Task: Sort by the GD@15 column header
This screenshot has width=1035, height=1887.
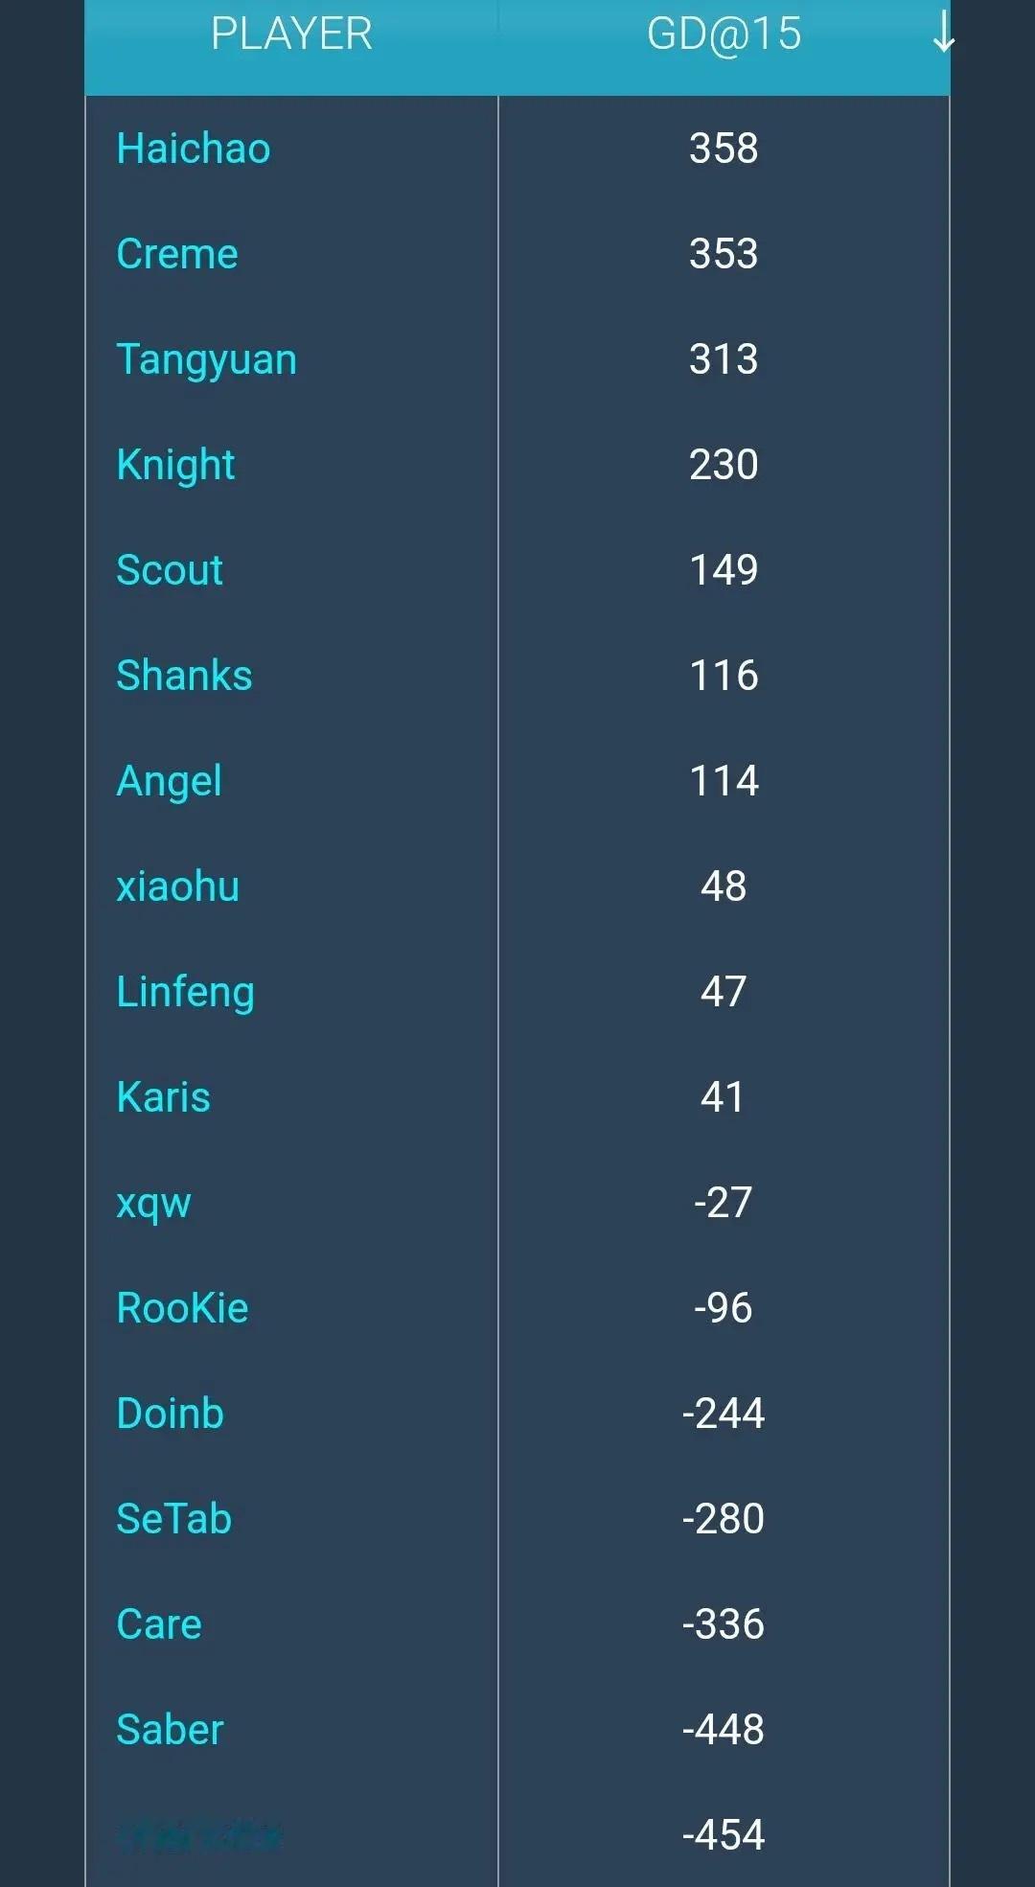Action: pyautogui.click(x=724, y=34)
